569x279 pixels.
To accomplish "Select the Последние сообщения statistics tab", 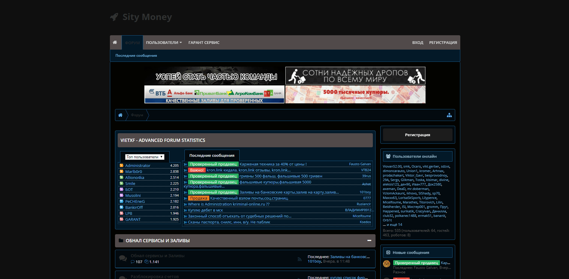I will click(212, 155).
